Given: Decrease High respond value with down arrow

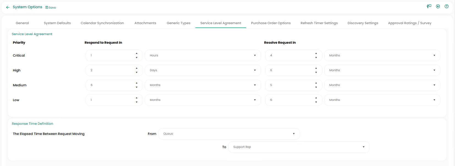Looking at the screenshot, I should (x=137, y=73).
